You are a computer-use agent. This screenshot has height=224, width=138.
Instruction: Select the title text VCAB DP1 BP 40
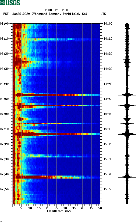tap(57, 10)
